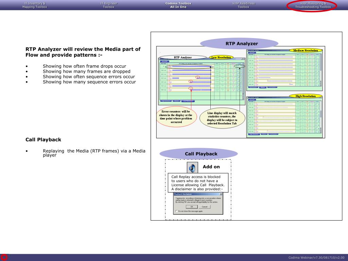The width and height of the screenshot is (348, 261).
Task: Click the 'Call Replay access is blocked' note
Action: pyautogui.click(x=198, y=183)
